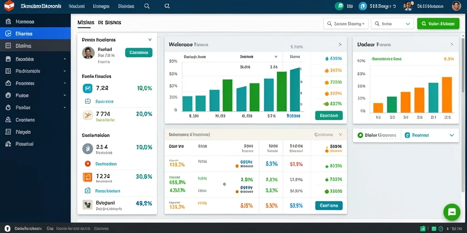
Task: Click the orange square icon beside 30,6%
Action: coord(88,177)
